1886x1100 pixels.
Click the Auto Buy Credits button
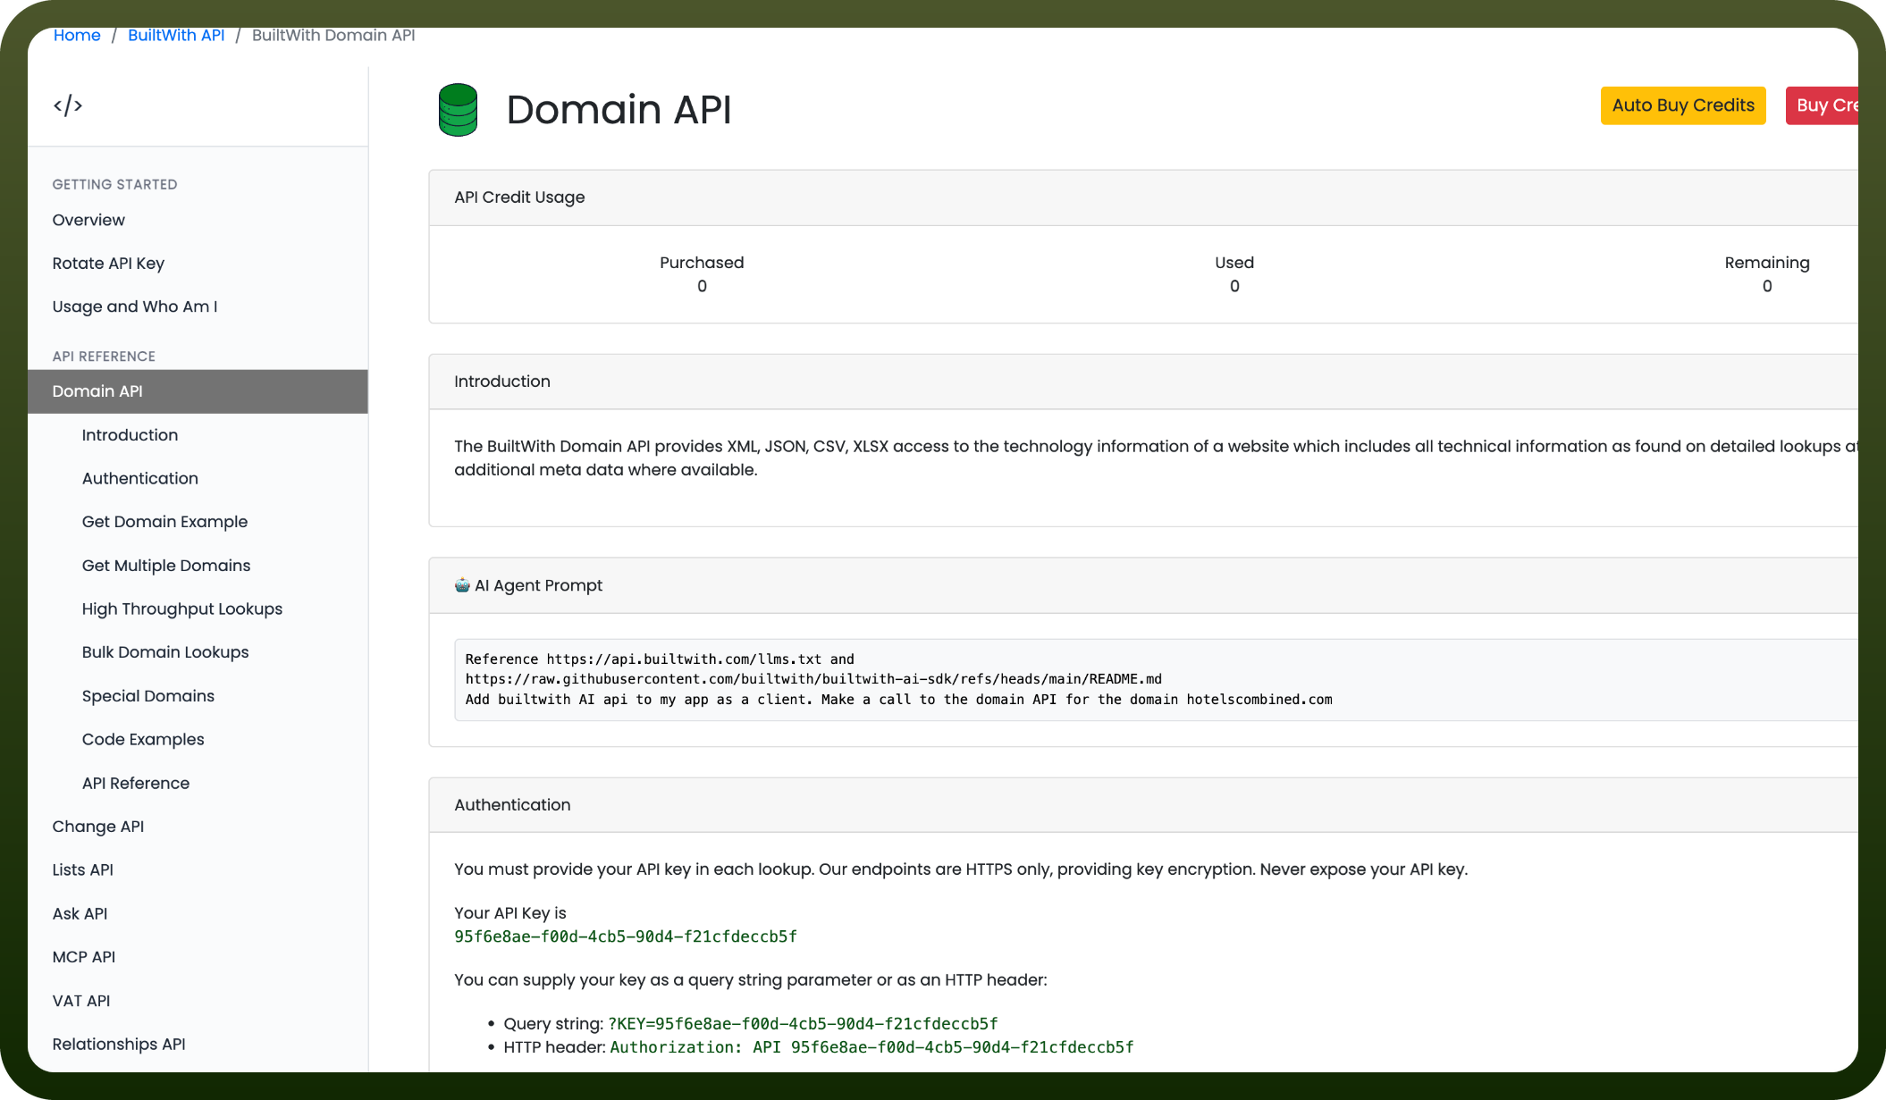[1683, 105]
